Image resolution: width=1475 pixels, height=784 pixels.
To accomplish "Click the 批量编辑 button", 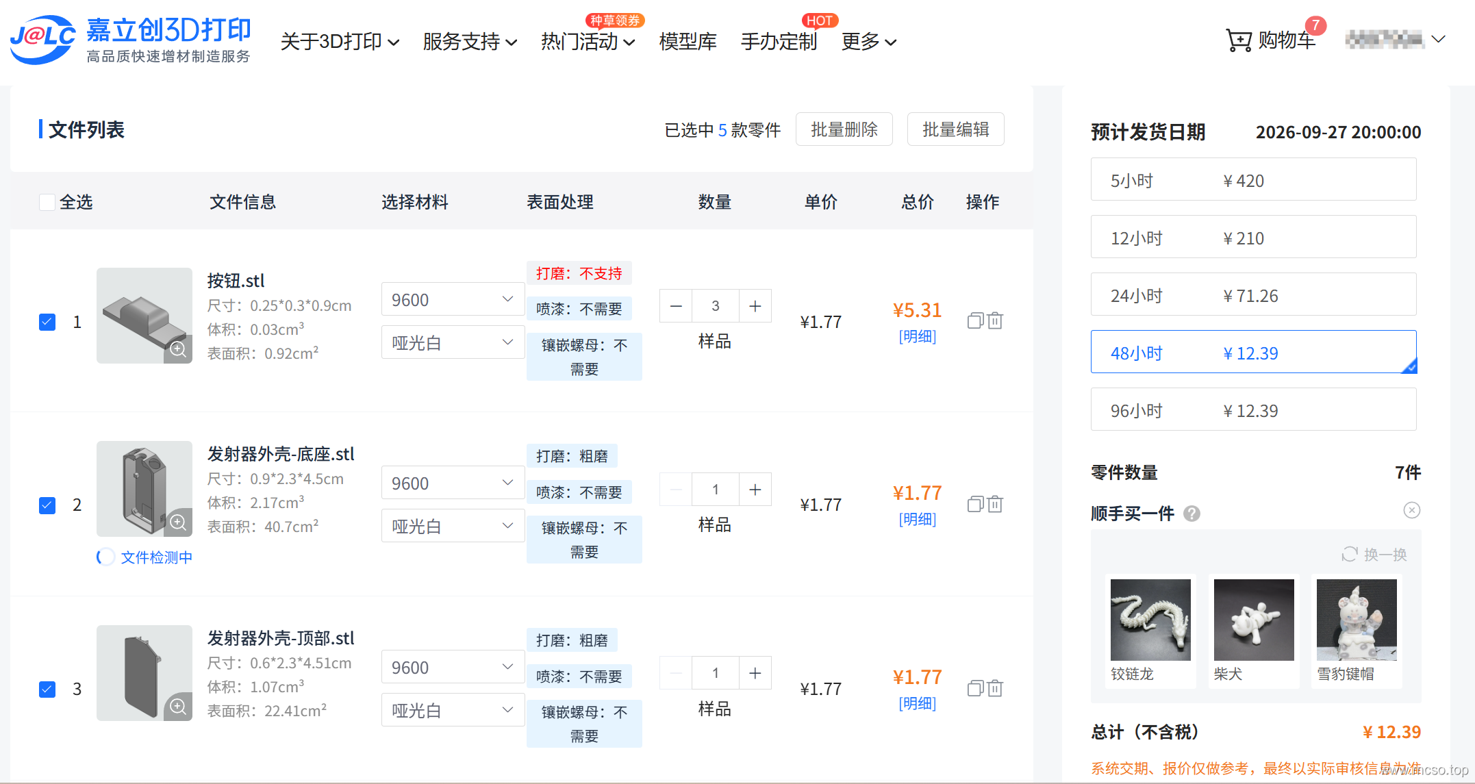I will [955, 129].
